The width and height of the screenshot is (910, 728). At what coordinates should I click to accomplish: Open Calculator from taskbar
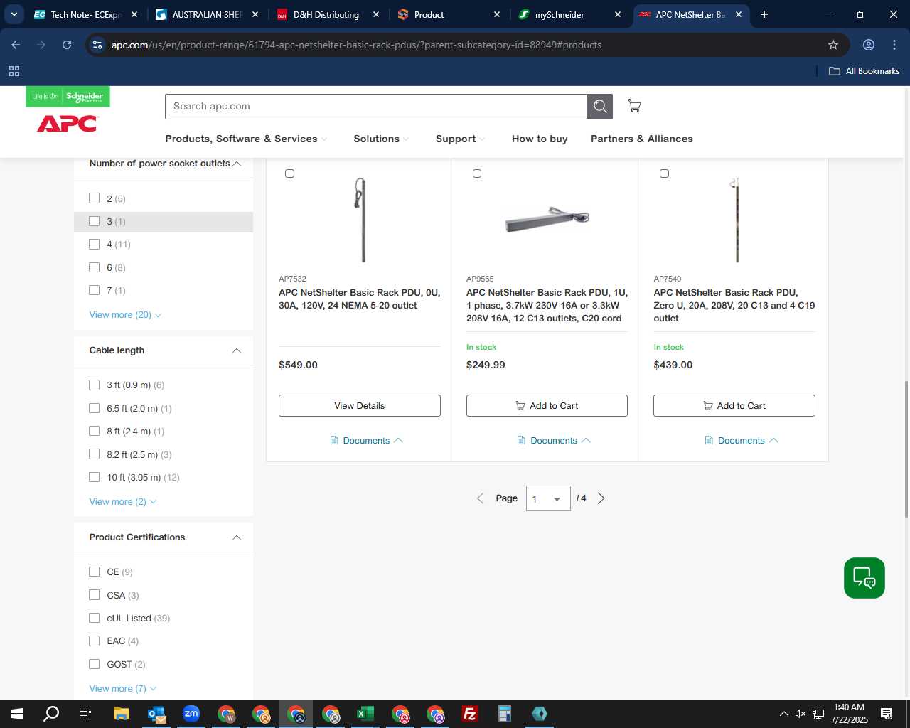point(505,714)
